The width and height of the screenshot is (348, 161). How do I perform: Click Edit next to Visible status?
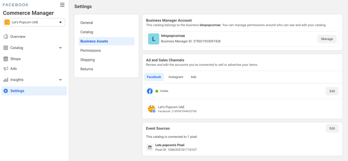pos(332,91)
